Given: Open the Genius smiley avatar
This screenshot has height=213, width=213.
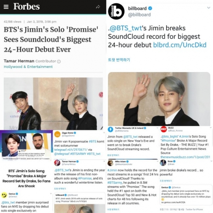Looking at the screenshot, I should [4, 195].
